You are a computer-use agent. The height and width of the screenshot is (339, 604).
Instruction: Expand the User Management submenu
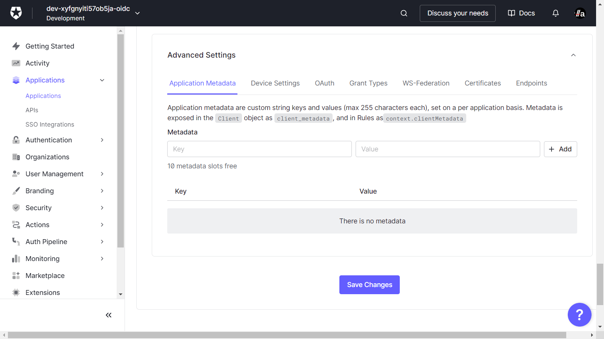tap(102, 174)
